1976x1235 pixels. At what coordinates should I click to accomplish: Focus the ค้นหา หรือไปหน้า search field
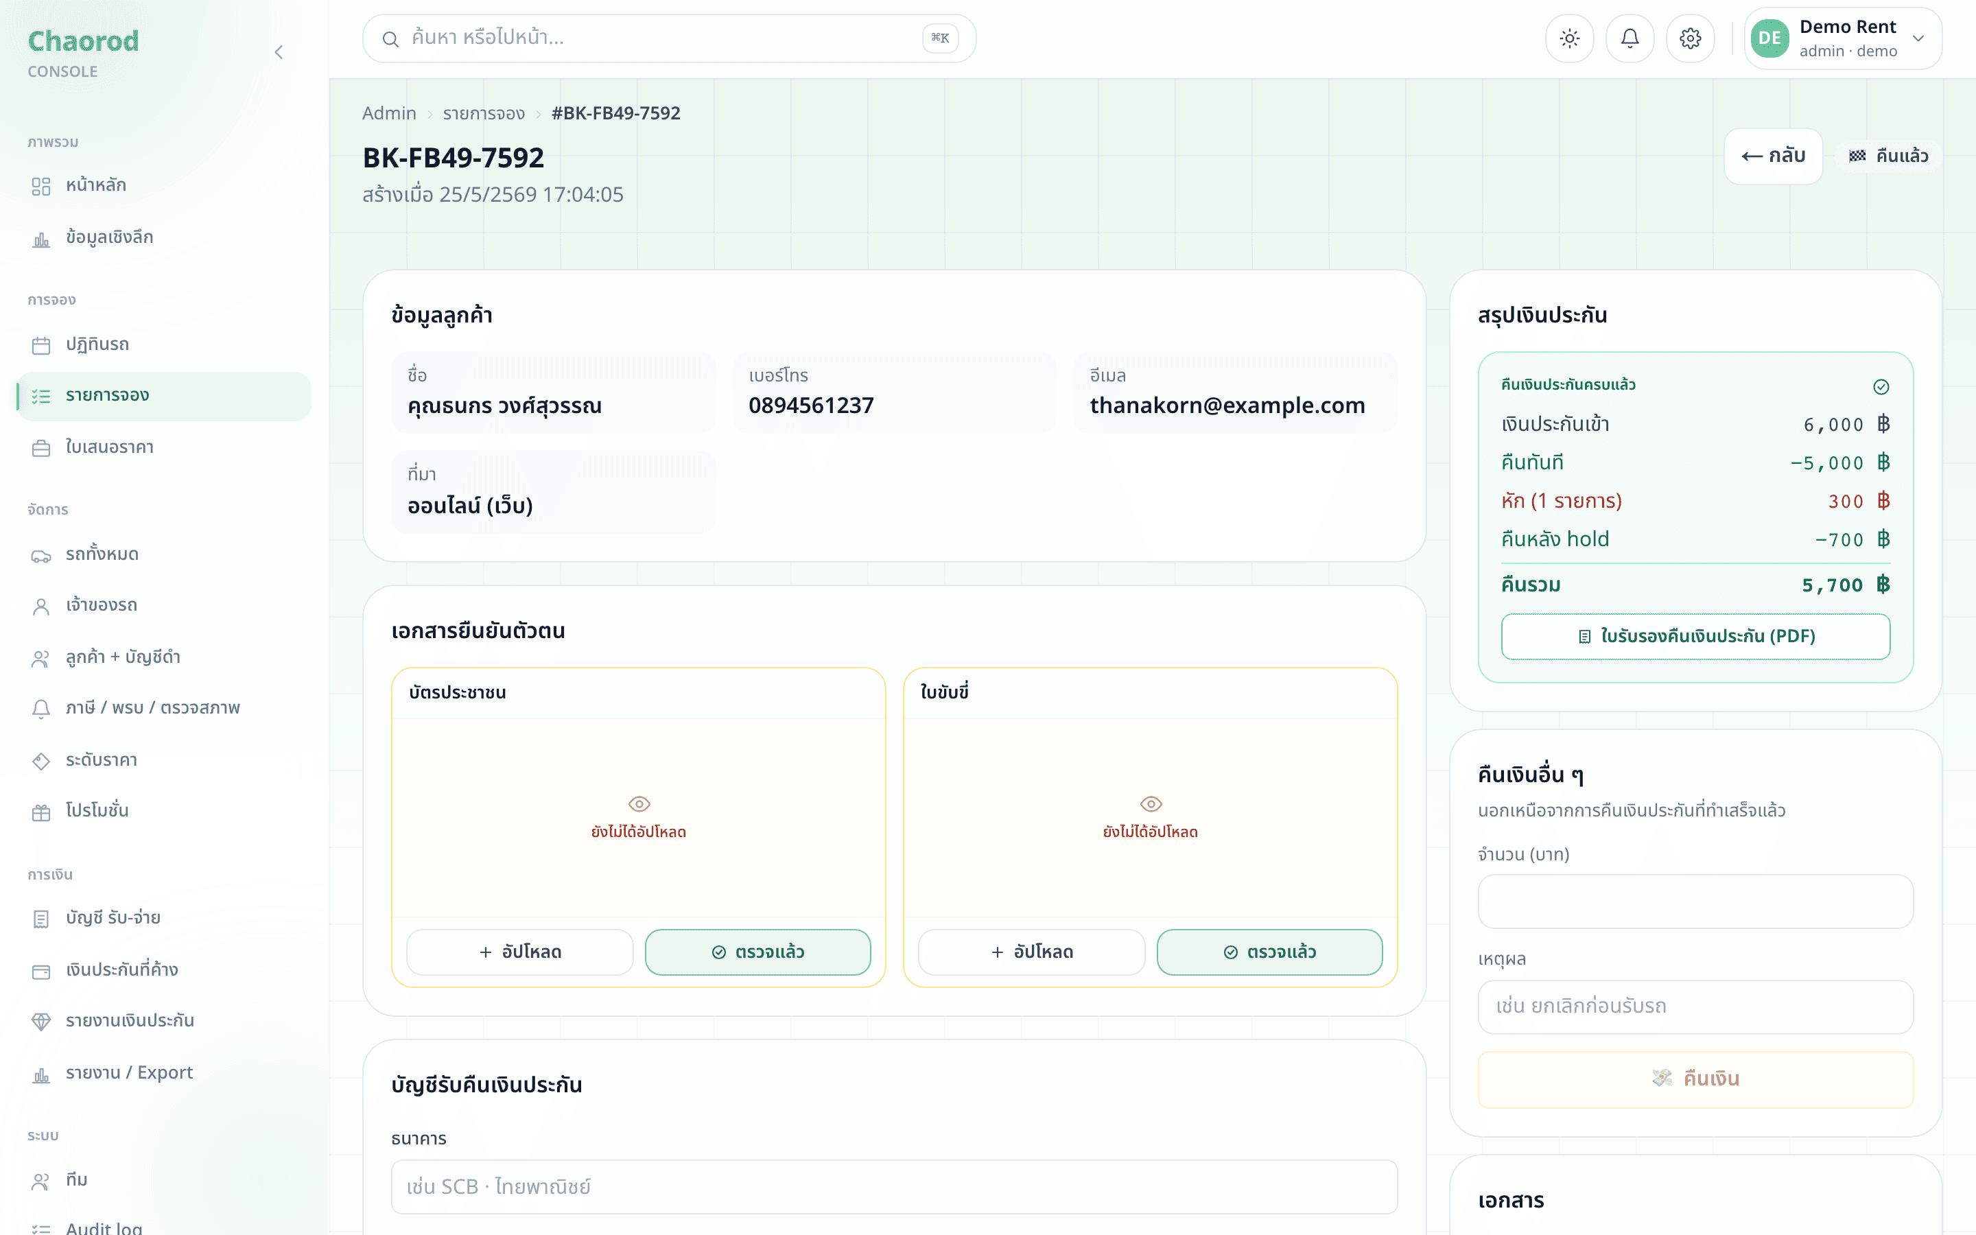tap(669, 38)
